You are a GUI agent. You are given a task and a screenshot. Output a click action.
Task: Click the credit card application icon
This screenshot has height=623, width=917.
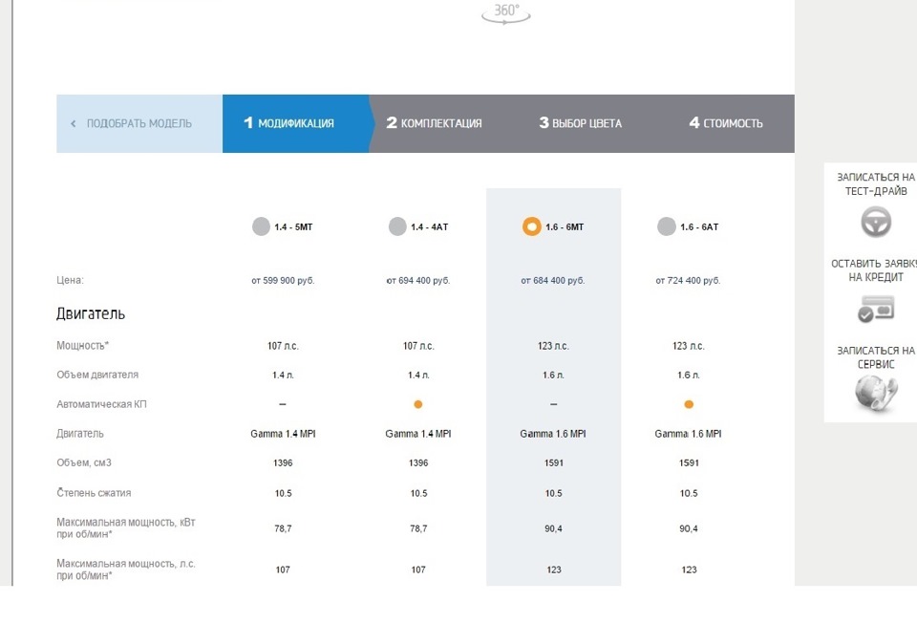point(876,309)
